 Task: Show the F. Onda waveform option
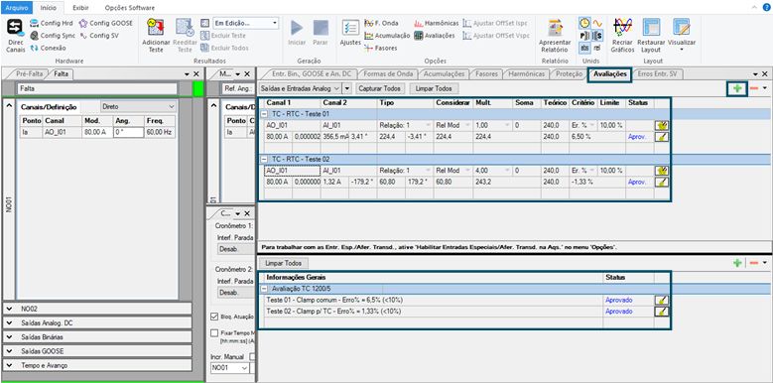382,23
